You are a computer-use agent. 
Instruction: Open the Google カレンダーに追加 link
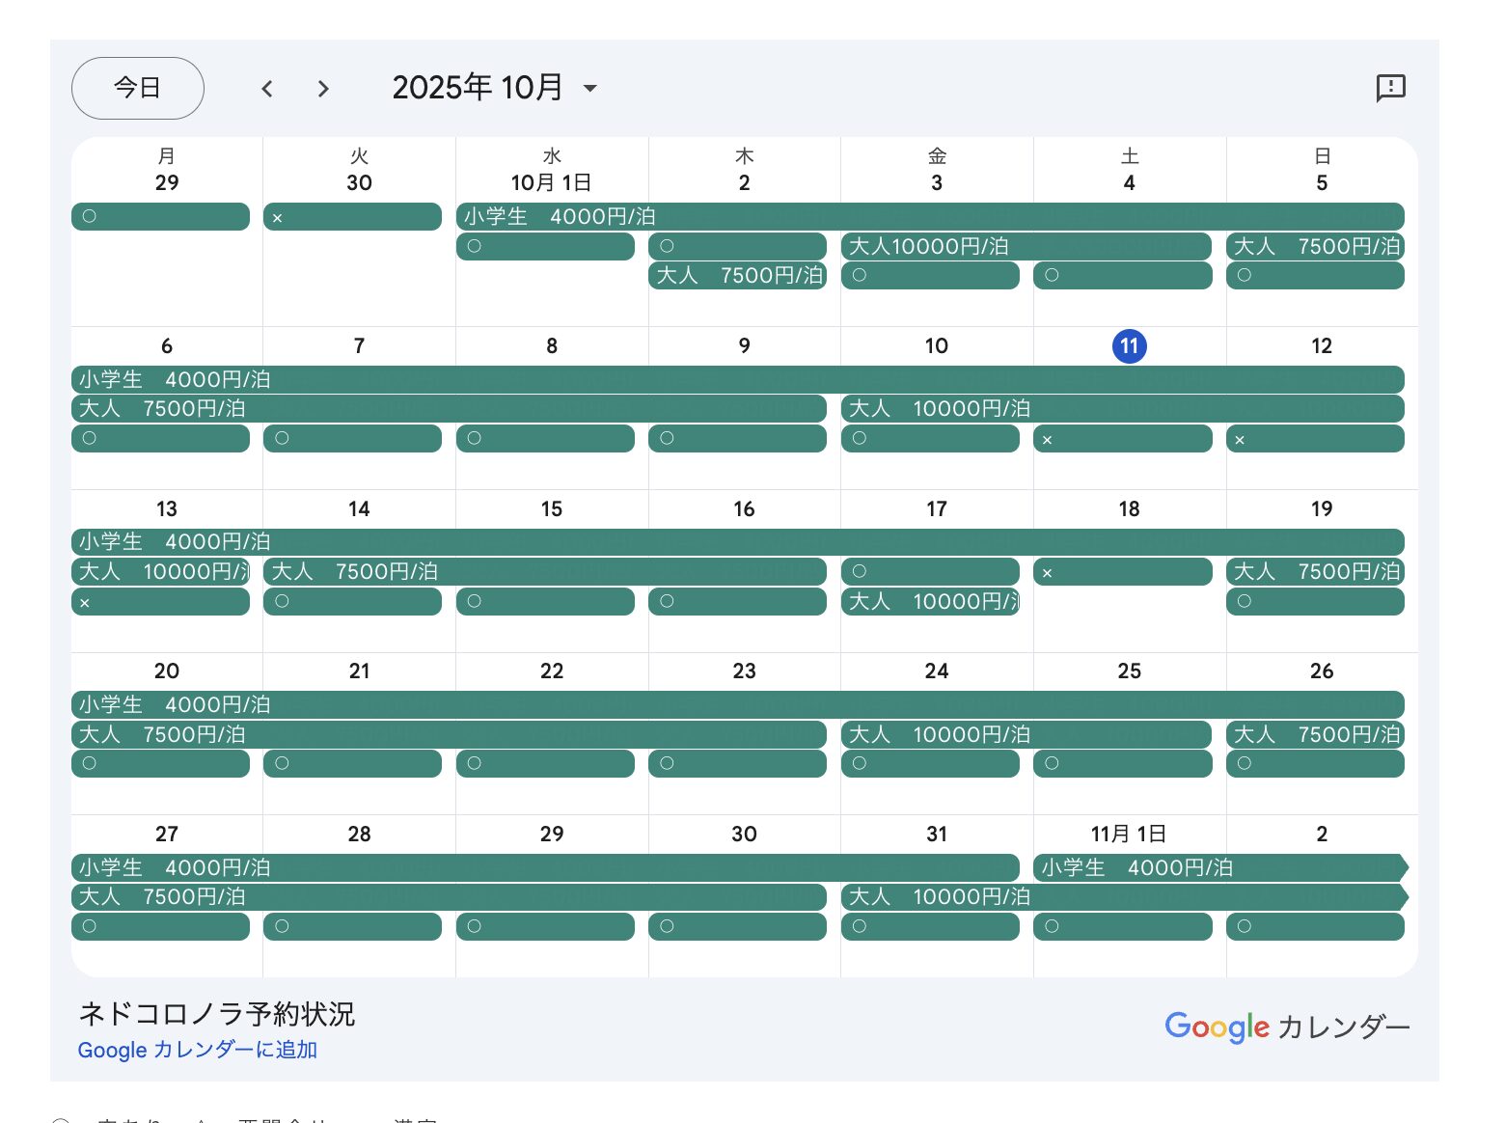tap(197, 1050)
